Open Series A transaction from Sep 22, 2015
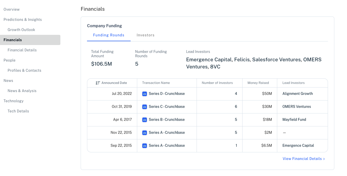The image size is (347, 176). click(167, 145)
